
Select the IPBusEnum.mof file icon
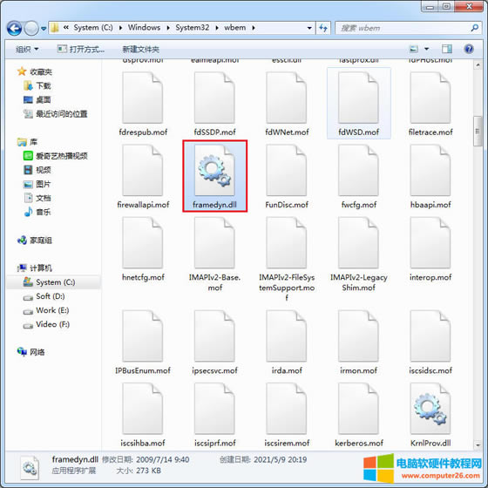tap(143, 335)
